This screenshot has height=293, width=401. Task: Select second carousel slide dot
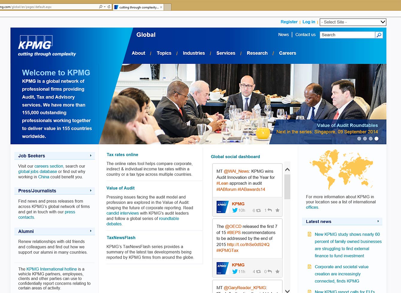click(365, 139)
